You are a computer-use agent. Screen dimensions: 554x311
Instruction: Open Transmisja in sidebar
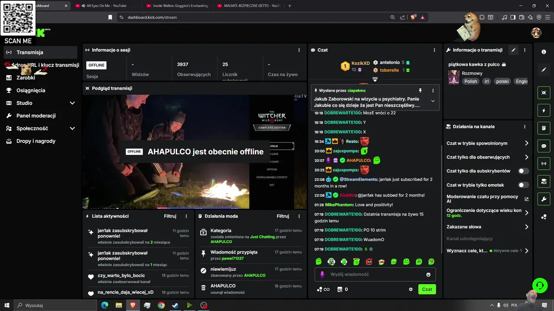point(41,52)
